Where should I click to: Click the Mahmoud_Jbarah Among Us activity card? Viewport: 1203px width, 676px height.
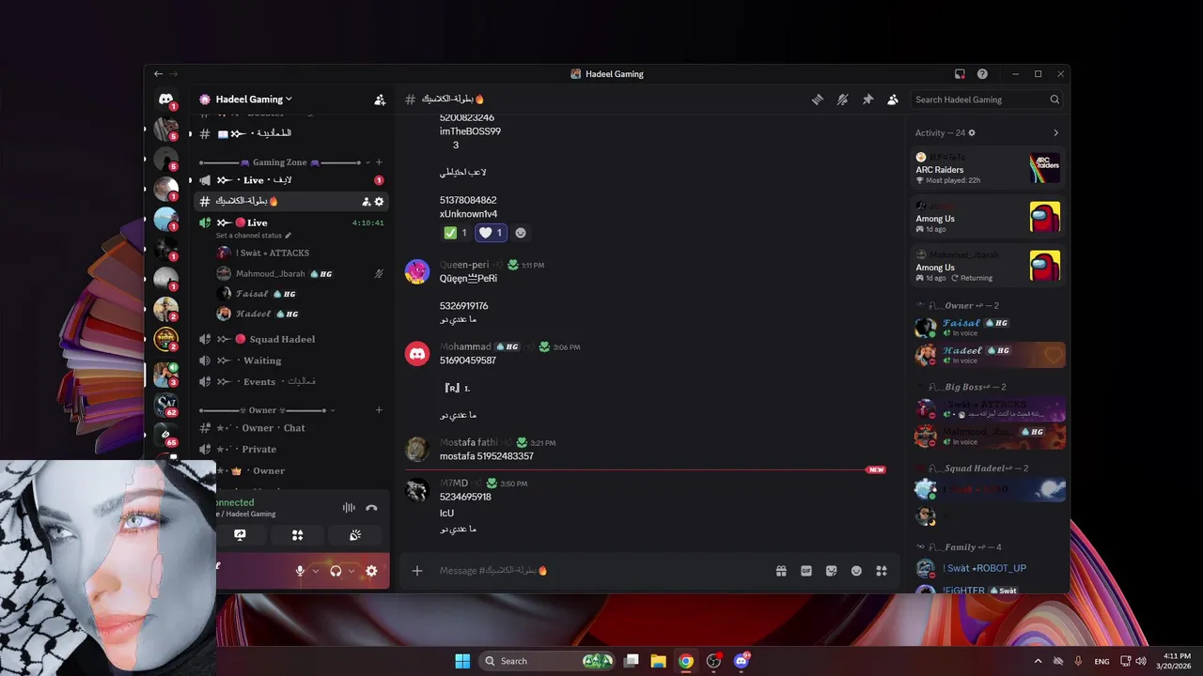(x=989, y=267)
